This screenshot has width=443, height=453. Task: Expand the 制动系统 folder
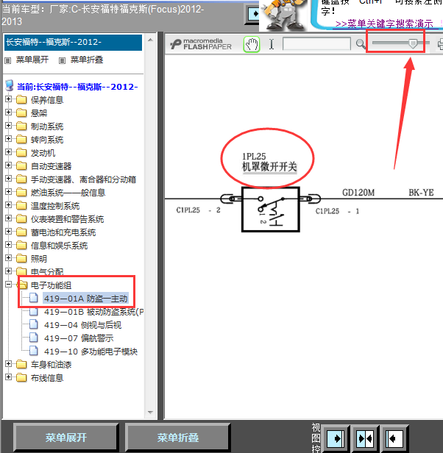click(x=8, y=126)
